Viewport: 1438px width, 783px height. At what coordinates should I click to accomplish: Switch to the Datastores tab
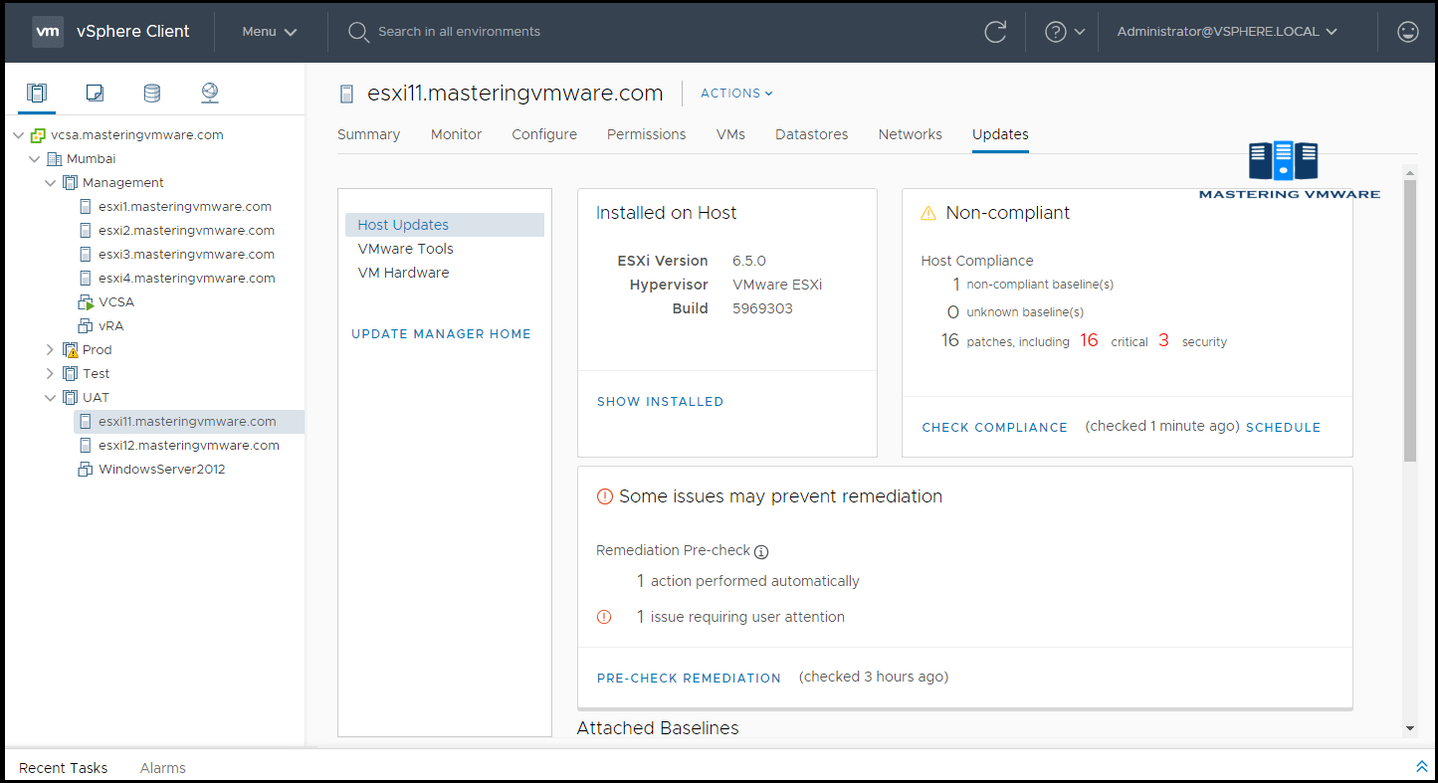tap(812, 133)
